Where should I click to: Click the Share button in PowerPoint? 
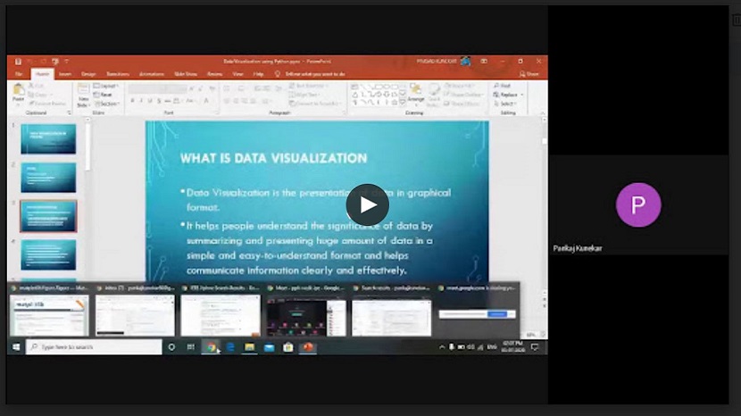coord(529,74)
